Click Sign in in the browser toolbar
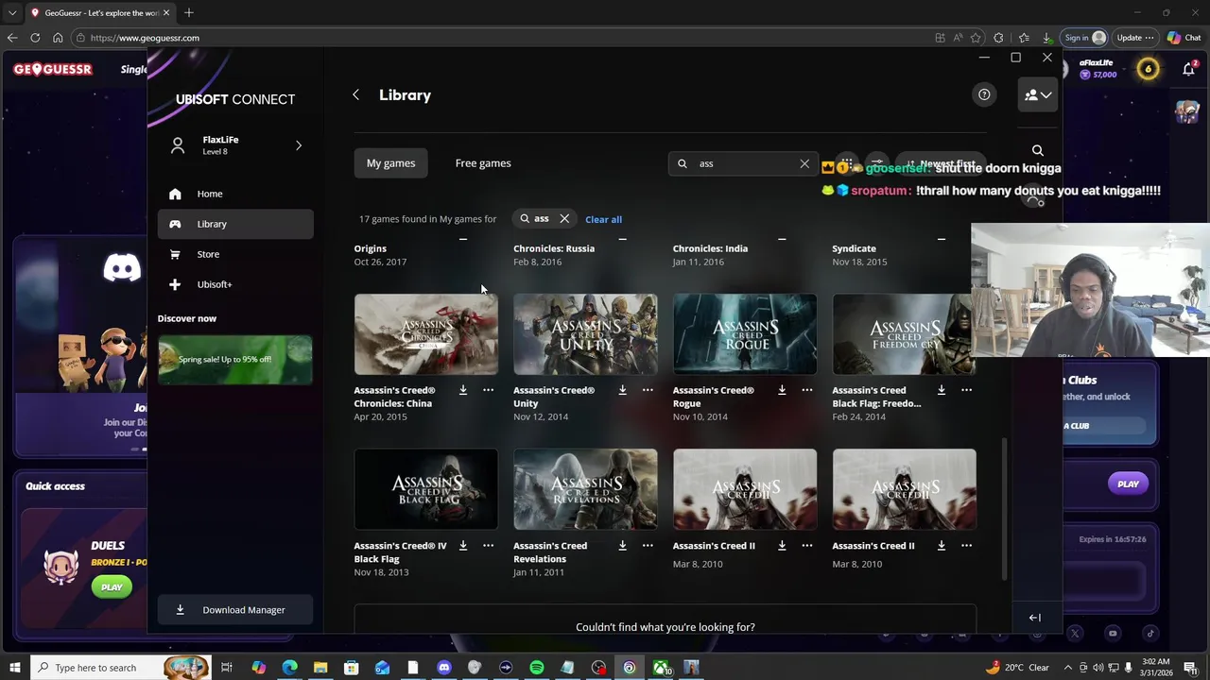This screenshot has height=680, width=1210. tap(1084, 38)
